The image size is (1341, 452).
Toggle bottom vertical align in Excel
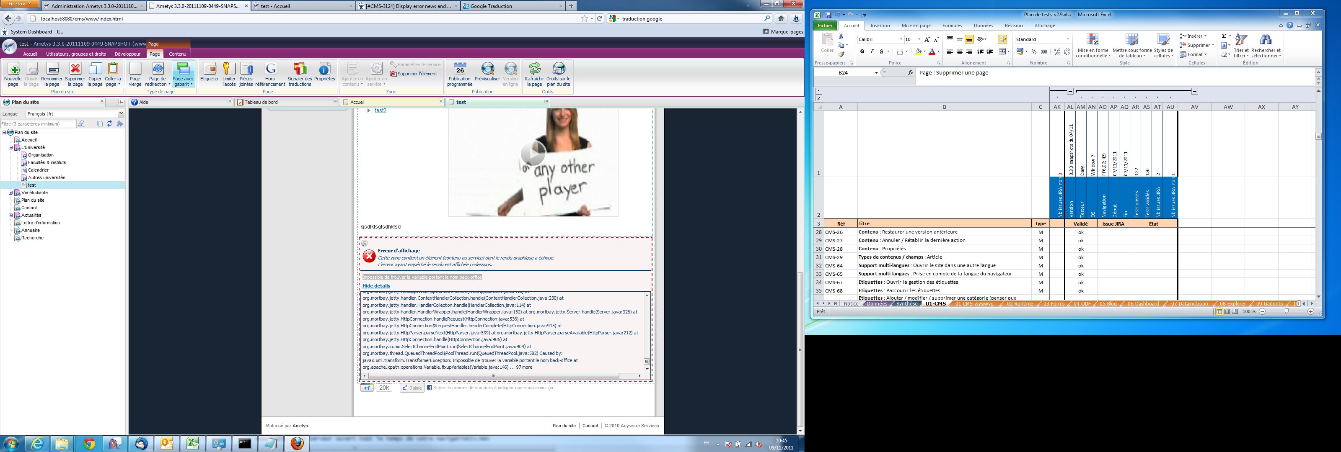pyautogui.click(x=969, y=39)
